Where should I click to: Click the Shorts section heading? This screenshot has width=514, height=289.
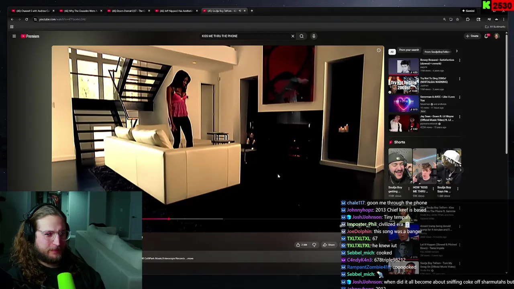(x=400, y=142)
